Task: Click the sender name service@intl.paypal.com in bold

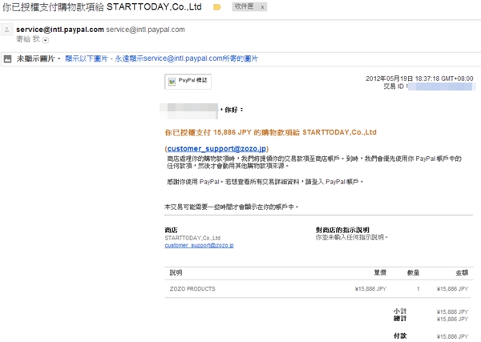Action: tap(60, 30)
